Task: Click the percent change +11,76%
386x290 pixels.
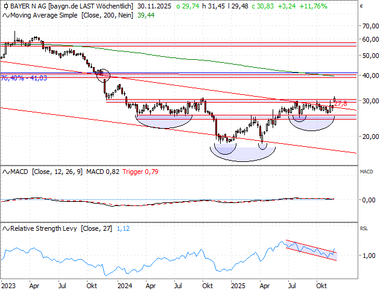Action: [314, 6]
